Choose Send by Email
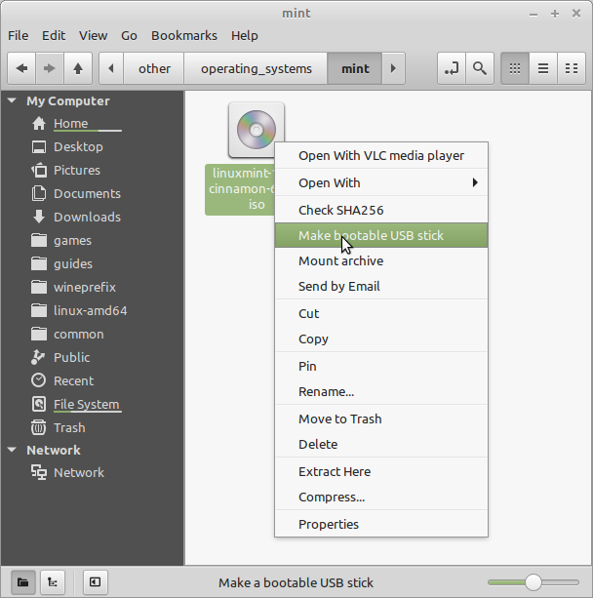Viewport: 593px width, 598px height. click(381, 287)
